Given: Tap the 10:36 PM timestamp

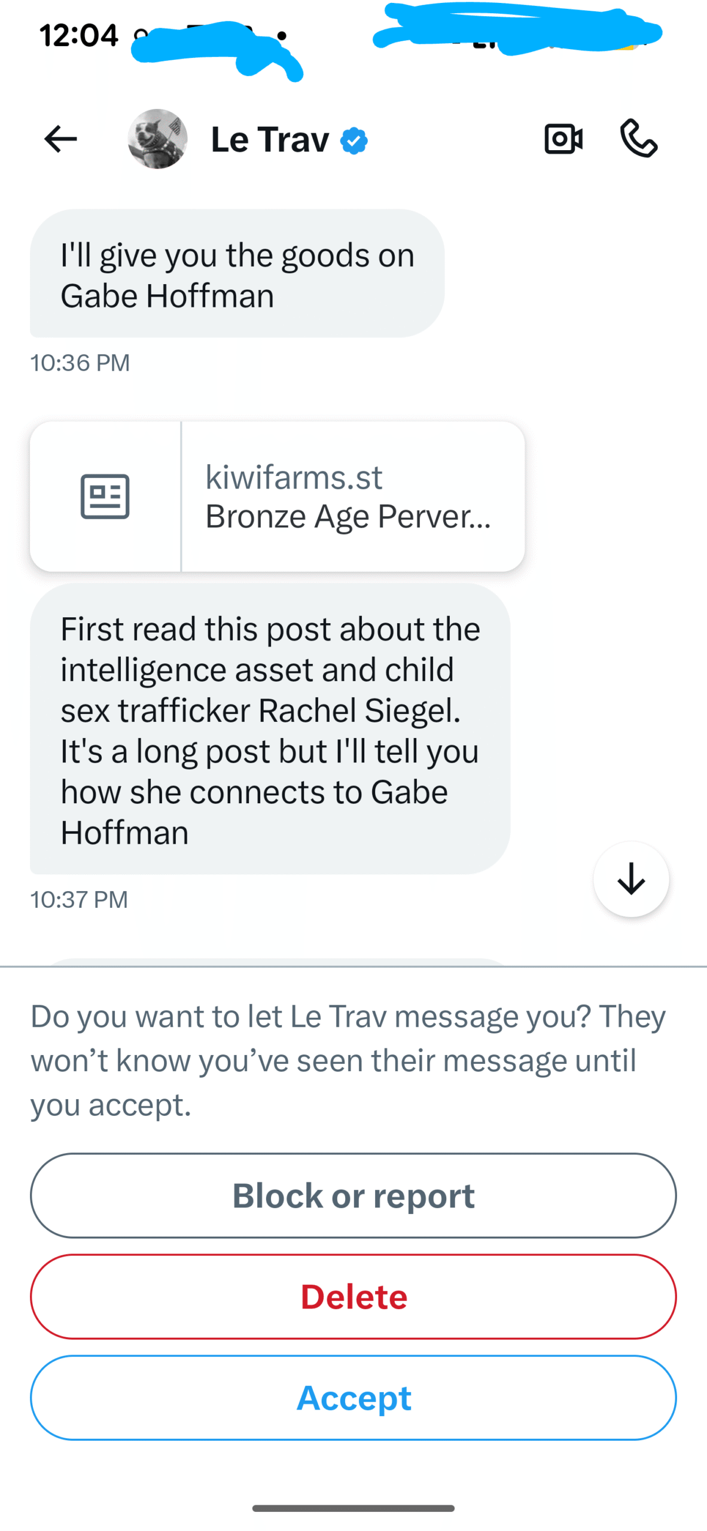Looking at the screenshot, I should 80,363.
